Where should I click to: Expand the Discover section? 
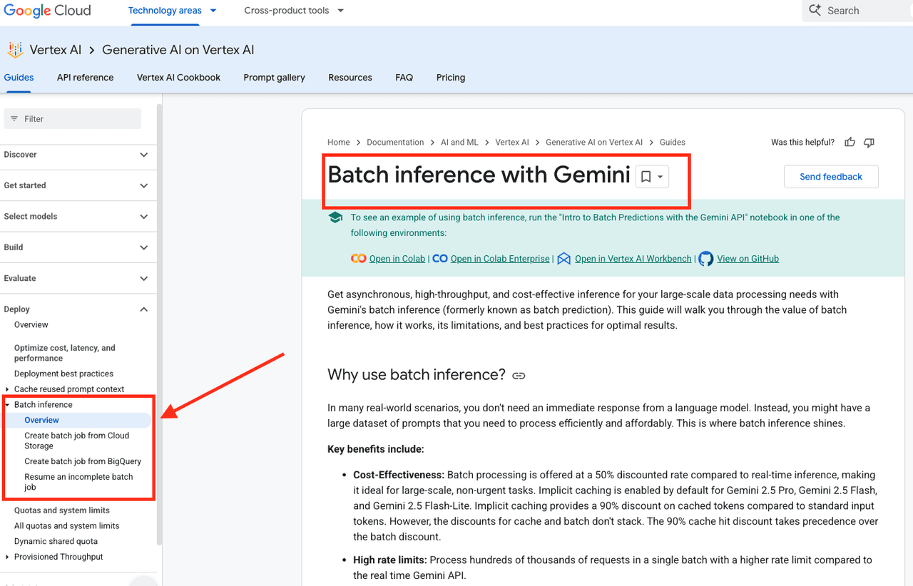[x=144, y=155]
